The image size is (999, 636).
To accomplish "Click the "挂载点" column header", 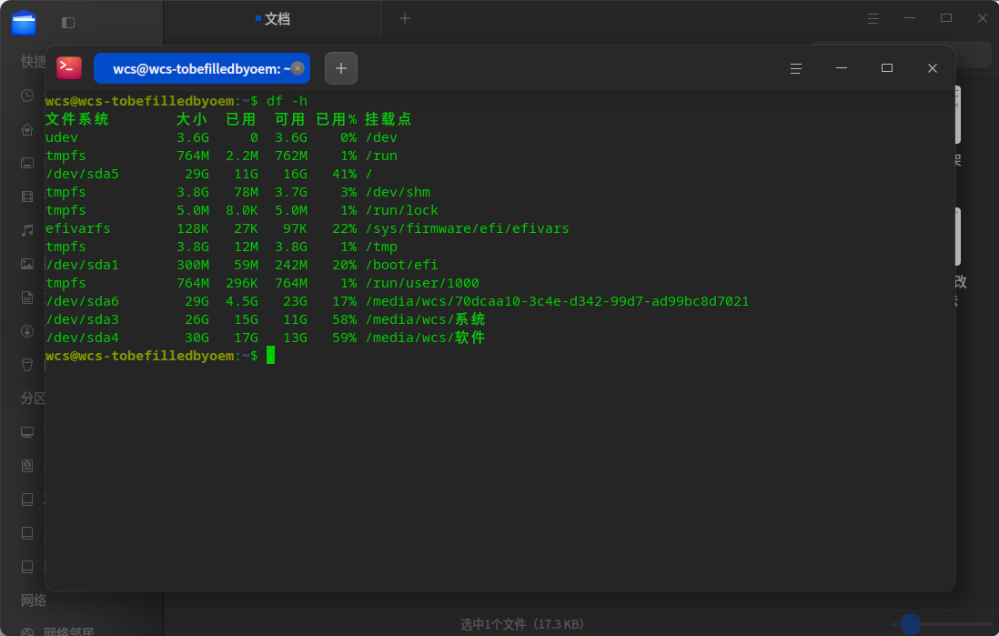I will tap(388, 119).
